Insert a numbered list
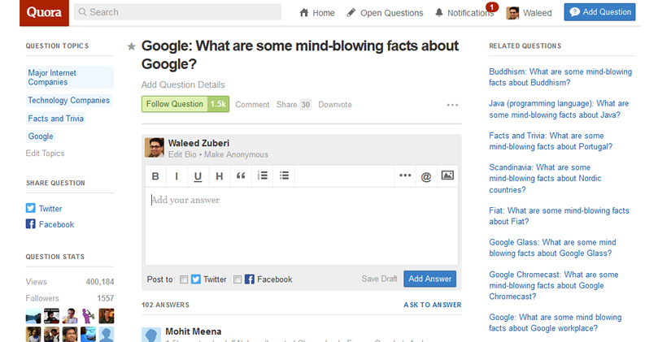 pos(263,175)
